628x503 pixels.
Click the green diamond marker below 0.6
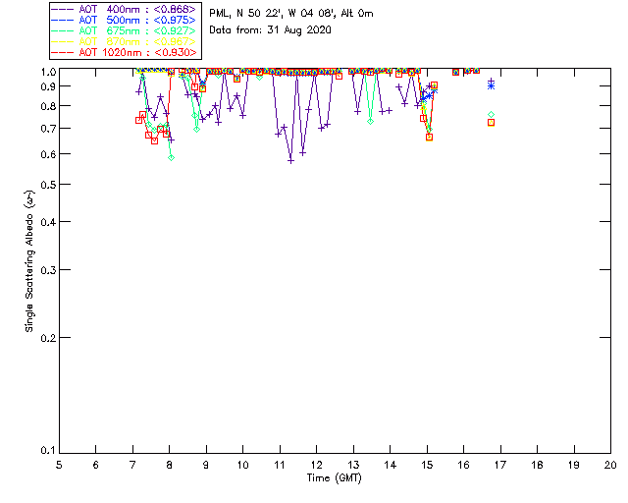(x=171, y=157)
